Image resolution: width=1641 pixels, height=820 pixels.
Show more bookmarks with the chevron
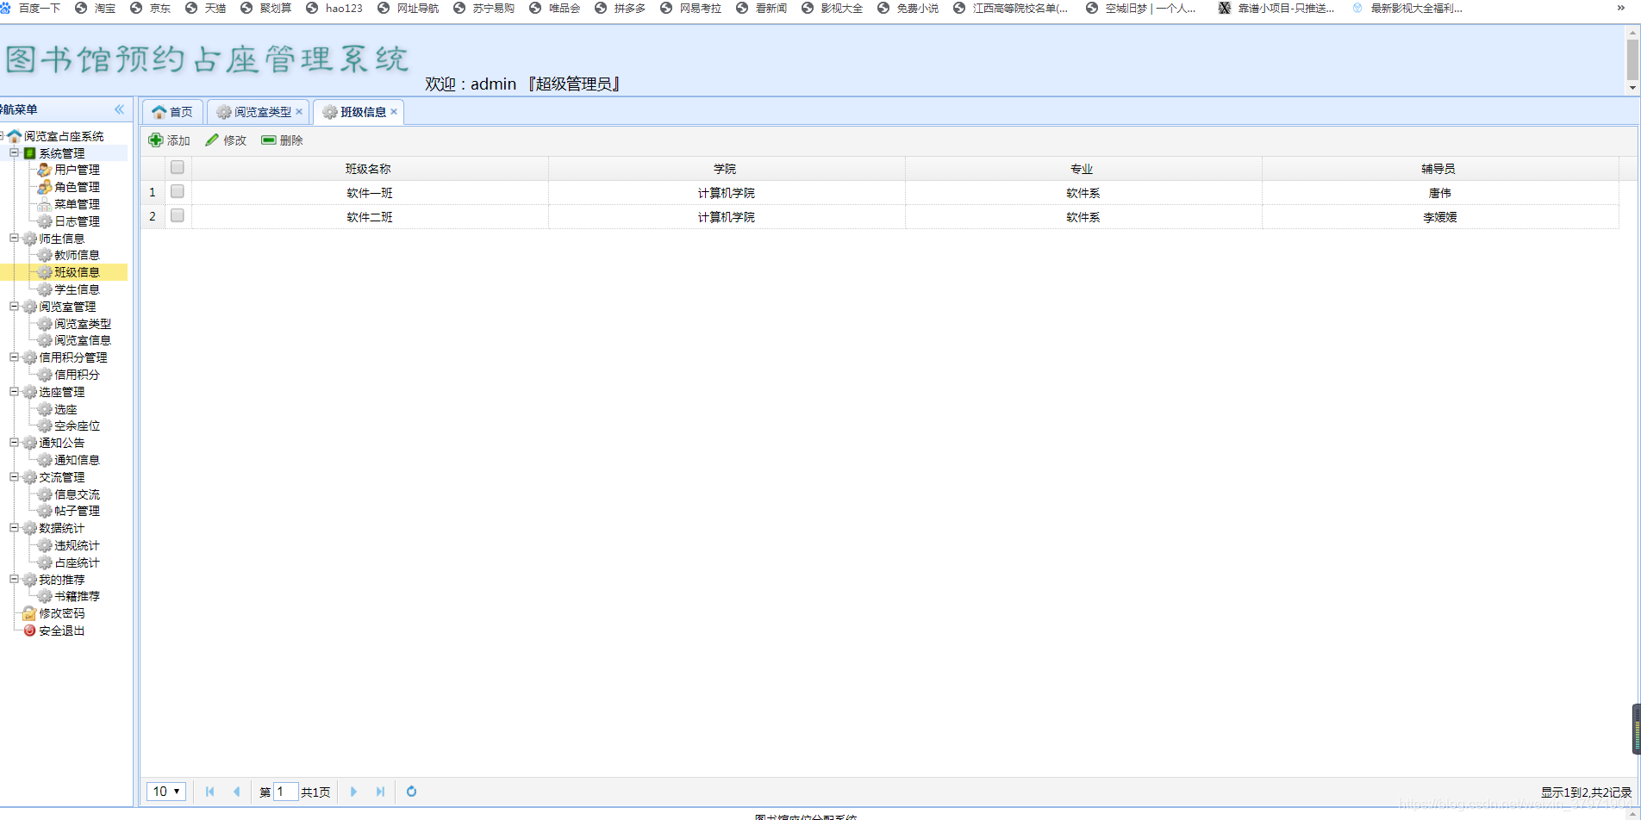(x=1620, y=8)
